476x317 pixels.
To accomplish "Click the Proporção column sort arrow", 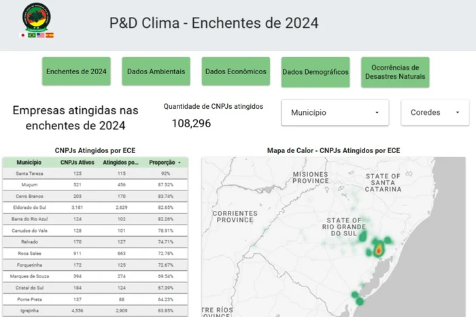I will 180,163.
